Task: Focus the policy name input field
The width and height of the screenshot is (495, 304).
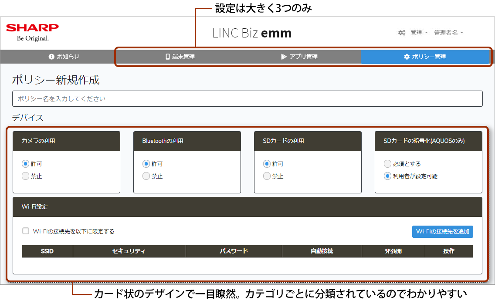Action: [247, 99]
